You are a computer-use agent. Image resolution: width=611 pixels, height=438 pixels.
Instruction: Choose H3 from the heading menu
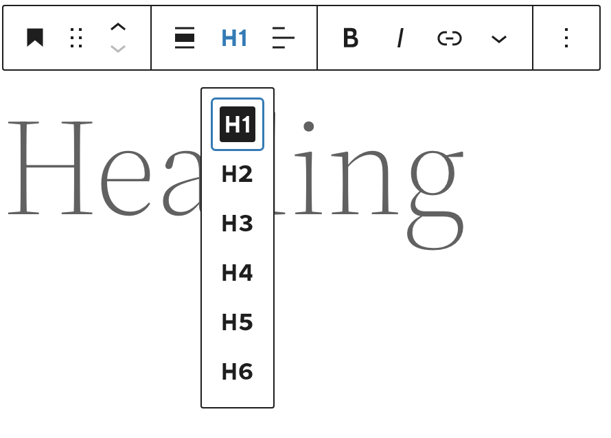[237, 223]
